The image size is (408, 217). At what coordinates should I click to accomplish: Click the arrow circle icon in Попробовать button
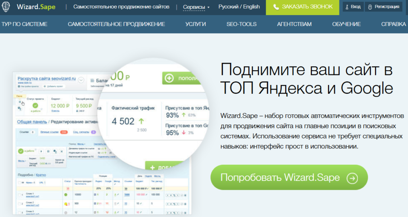[x=352, y=178]
